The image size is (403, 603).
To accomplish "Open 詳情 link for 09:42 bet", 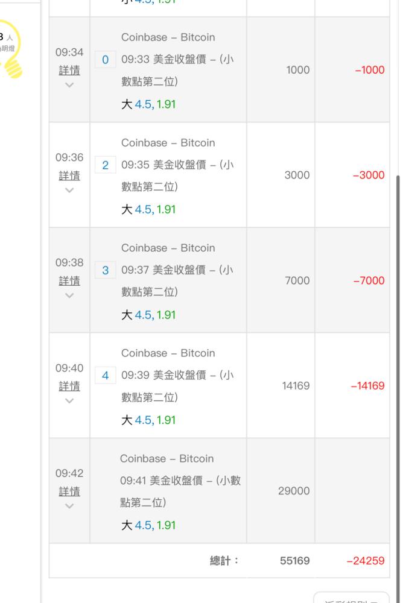I will [69, 491].
